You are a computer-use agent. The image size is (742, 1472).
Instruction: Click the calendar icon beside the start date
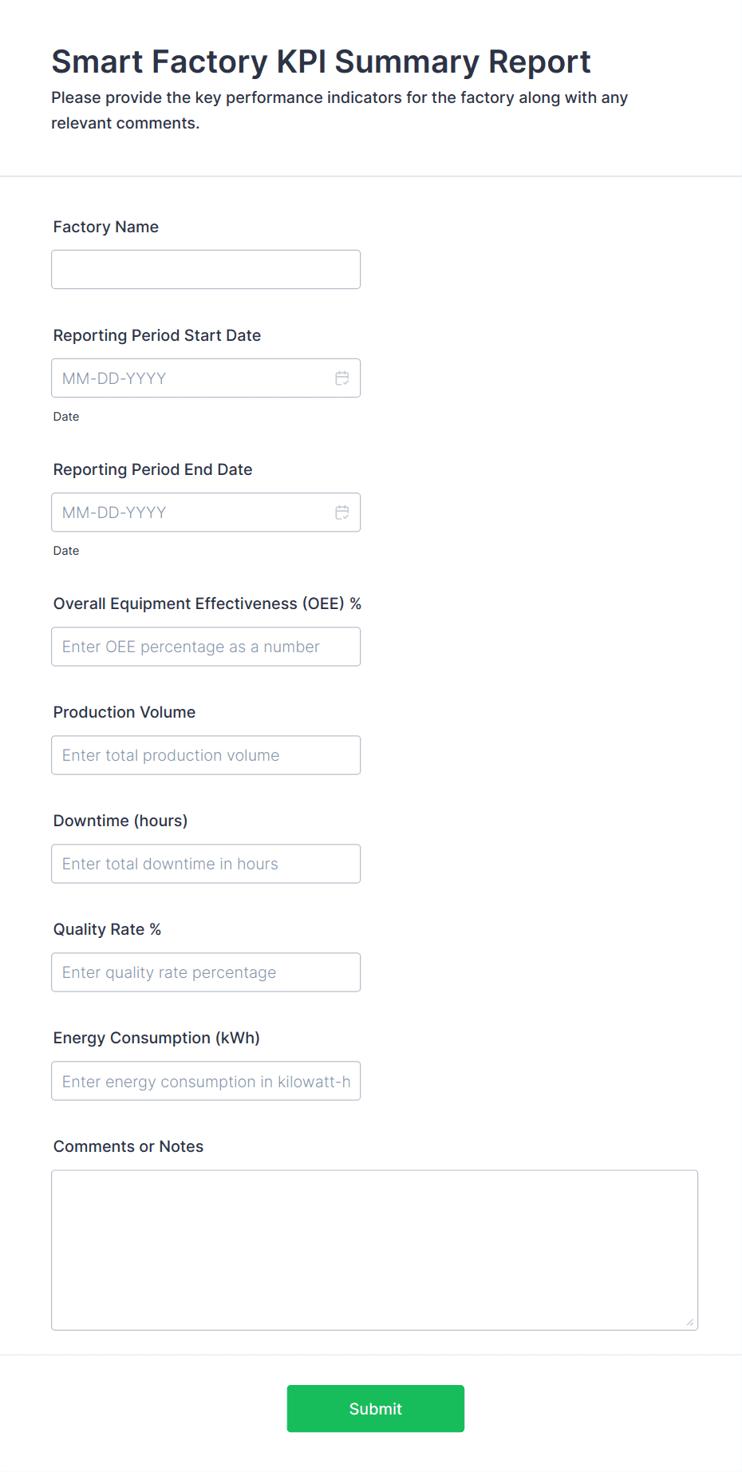(342, 378)
